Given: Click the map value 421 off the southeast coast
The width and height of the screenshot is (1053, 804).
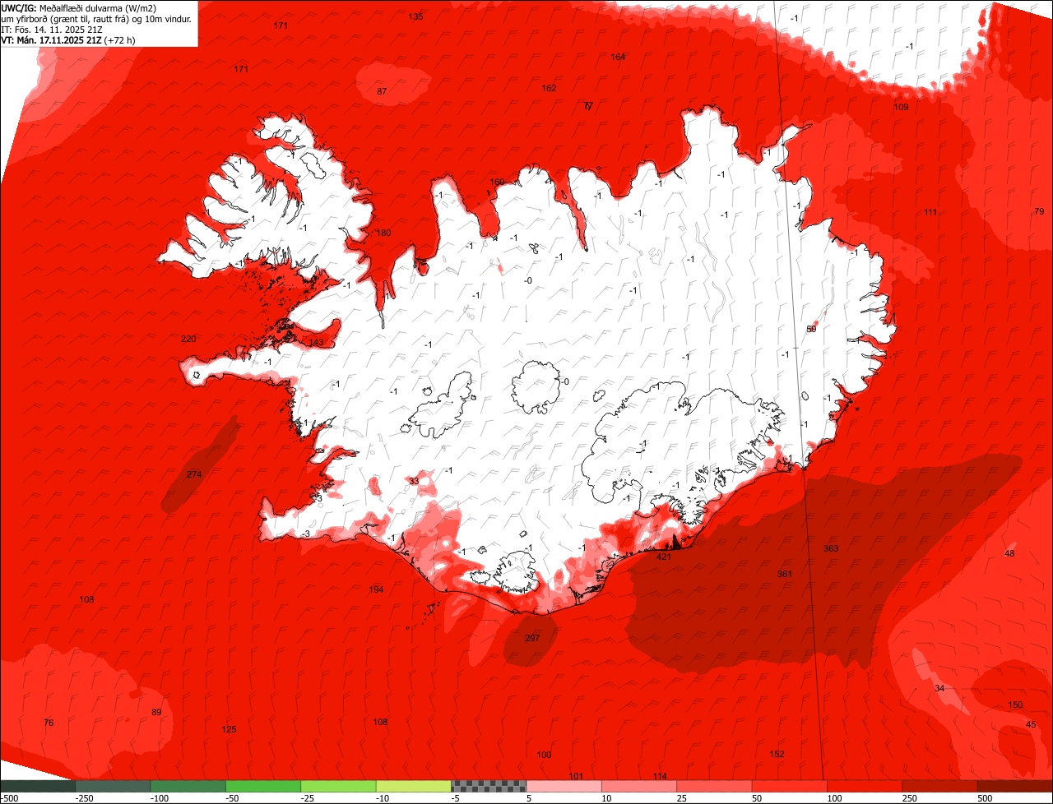Looking at the screenshot, I should [664, 557].
